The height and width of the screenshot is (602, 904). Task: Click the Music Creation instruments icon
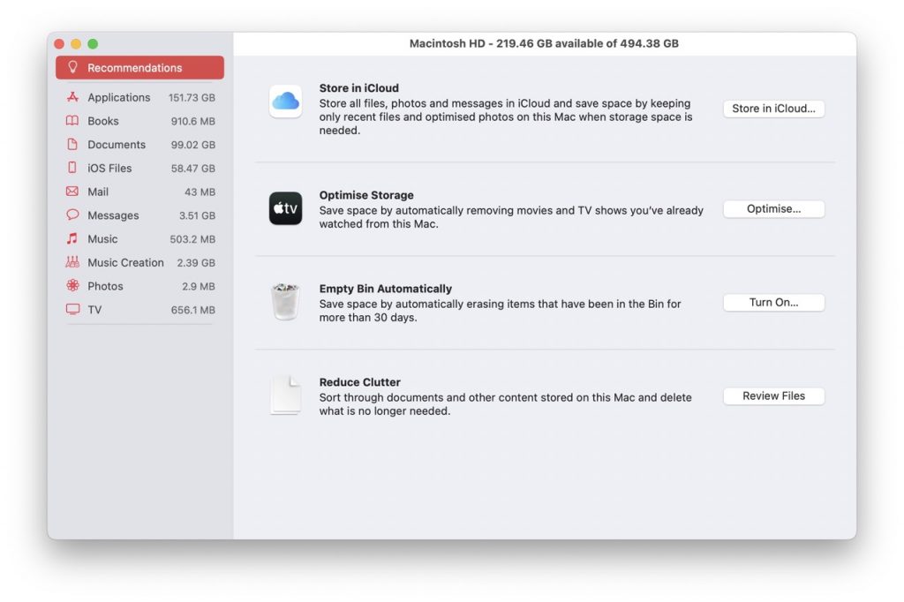pyautogui.click(x=72, y=262)
